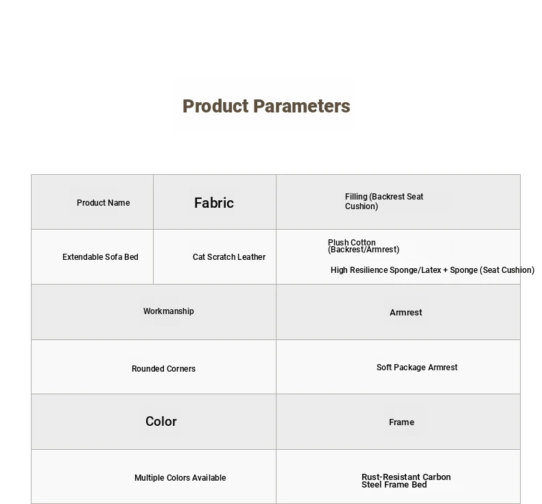Click the Fabric header cell
The width and height of the screenshot is (542, 504).
(215, 202)
